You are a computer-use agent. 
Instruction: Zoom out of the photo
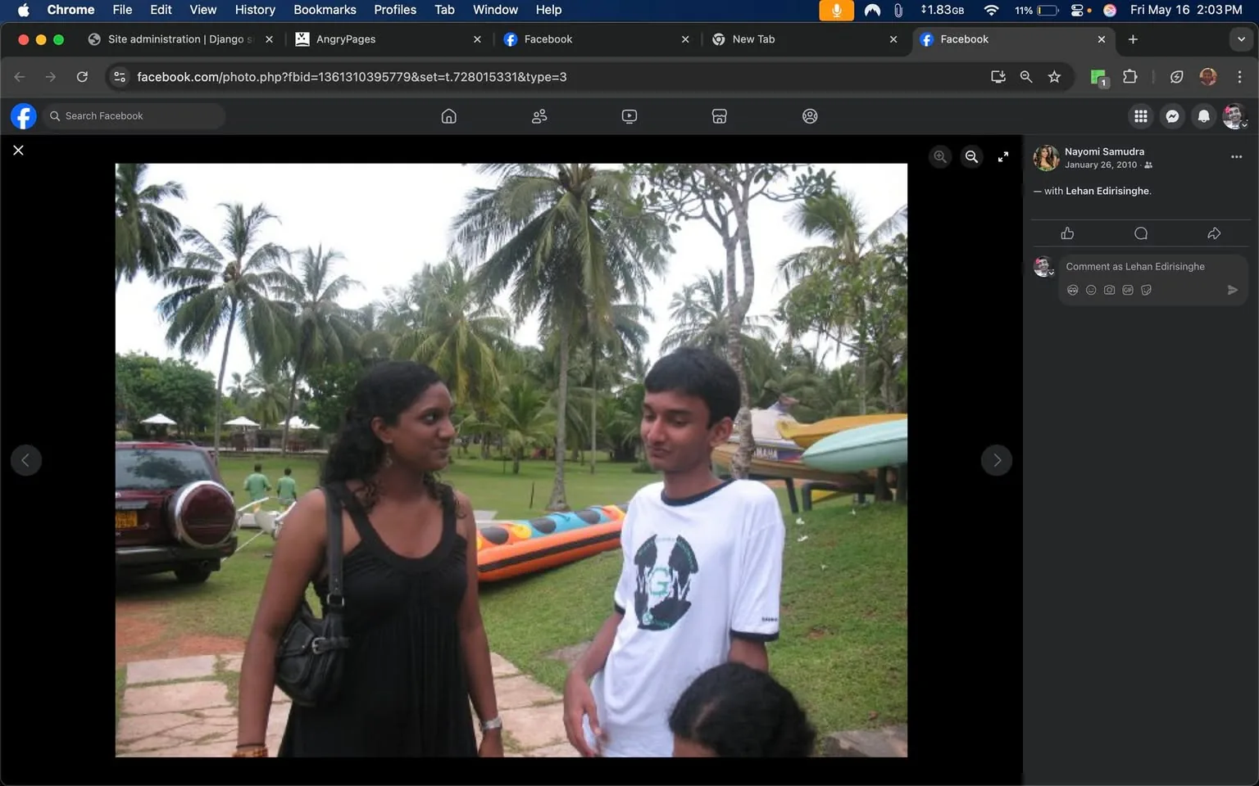971,156
